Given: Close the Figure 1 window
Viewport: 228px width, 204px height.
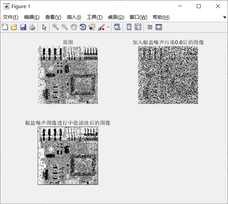Looking at the screenshot, I should 218,6.
